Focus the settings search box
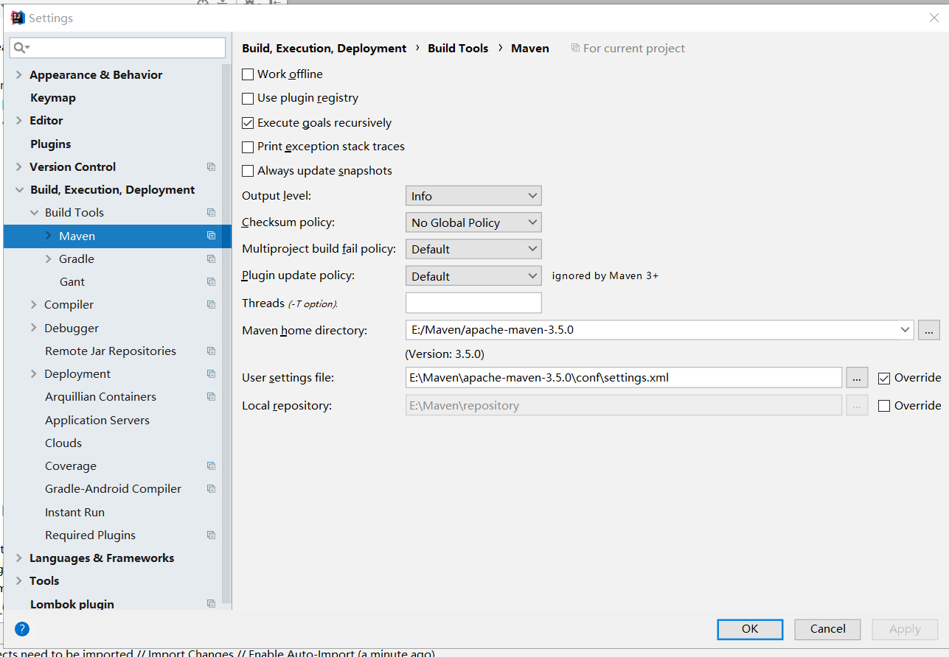Viewport: 949px width, 657px height. click(x=118, y=48)
